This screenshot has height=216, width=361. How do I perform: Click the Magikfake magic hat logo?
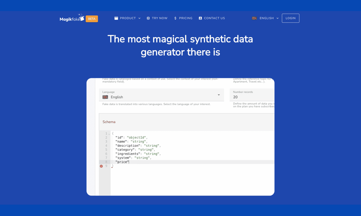click(72, 18)
